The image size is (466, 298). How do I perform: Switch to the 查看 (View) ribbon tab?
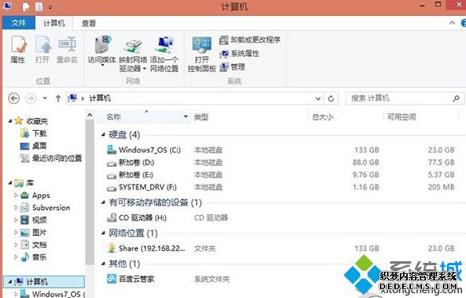pyautogui.click(x=89, y=23)
